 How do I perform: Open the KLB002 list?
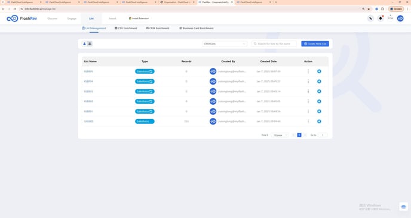(x=88, y=101)
